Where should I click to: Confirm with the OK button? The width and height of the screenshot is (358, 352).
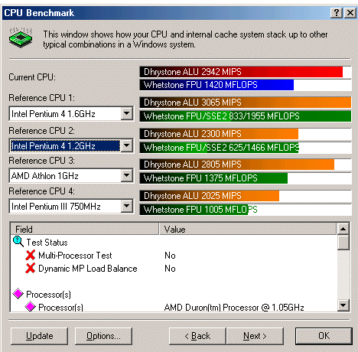click(x=324, y=336)
